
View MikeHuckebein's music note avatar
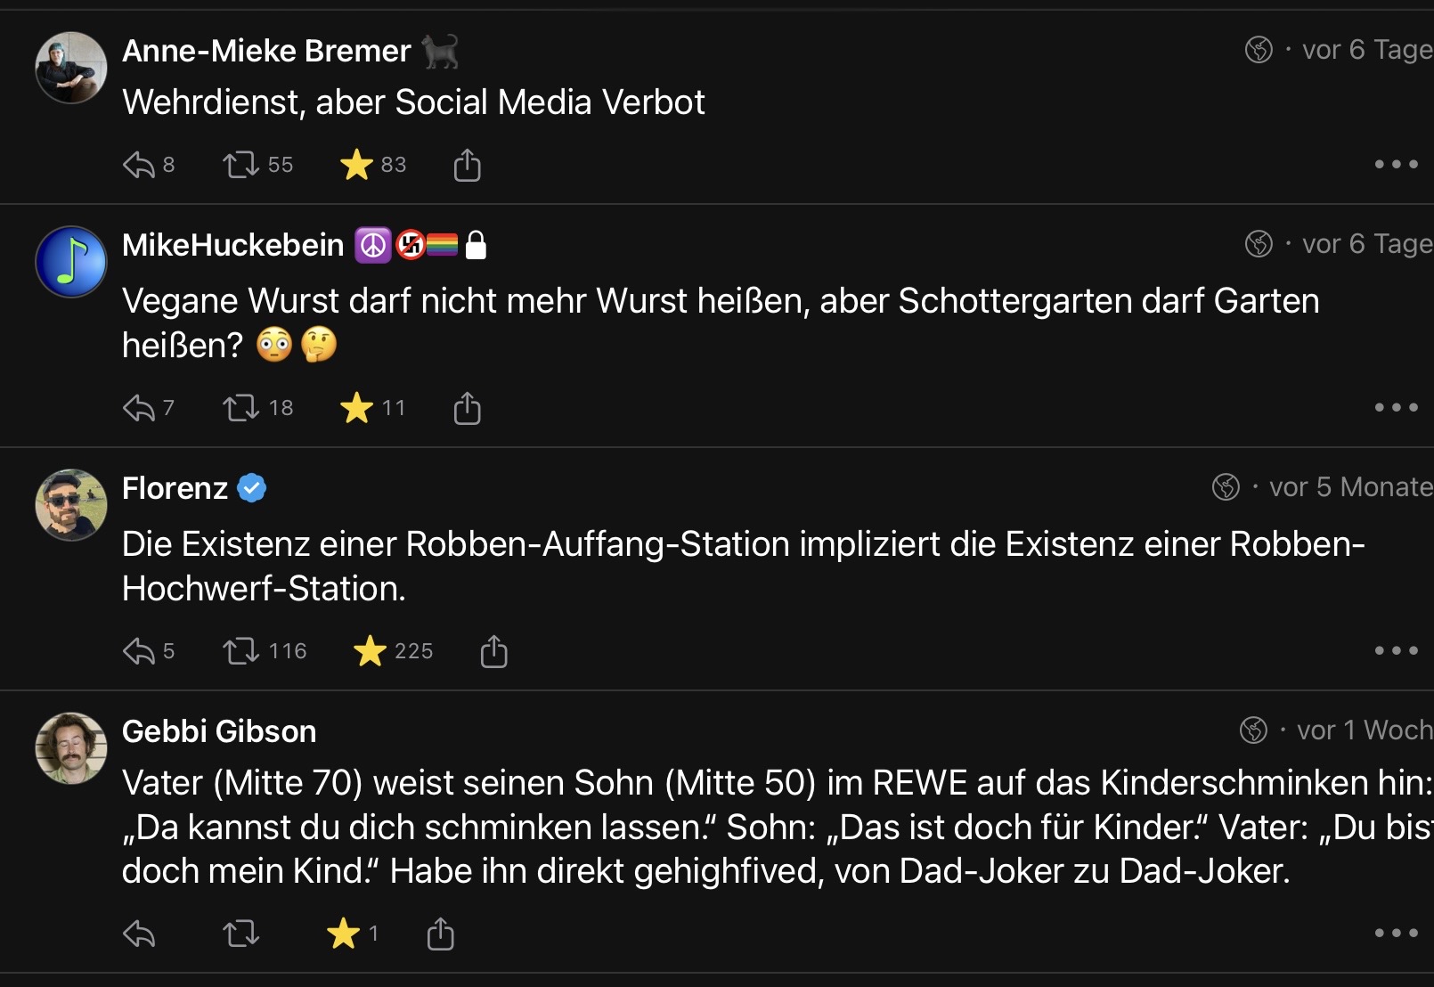71,262
